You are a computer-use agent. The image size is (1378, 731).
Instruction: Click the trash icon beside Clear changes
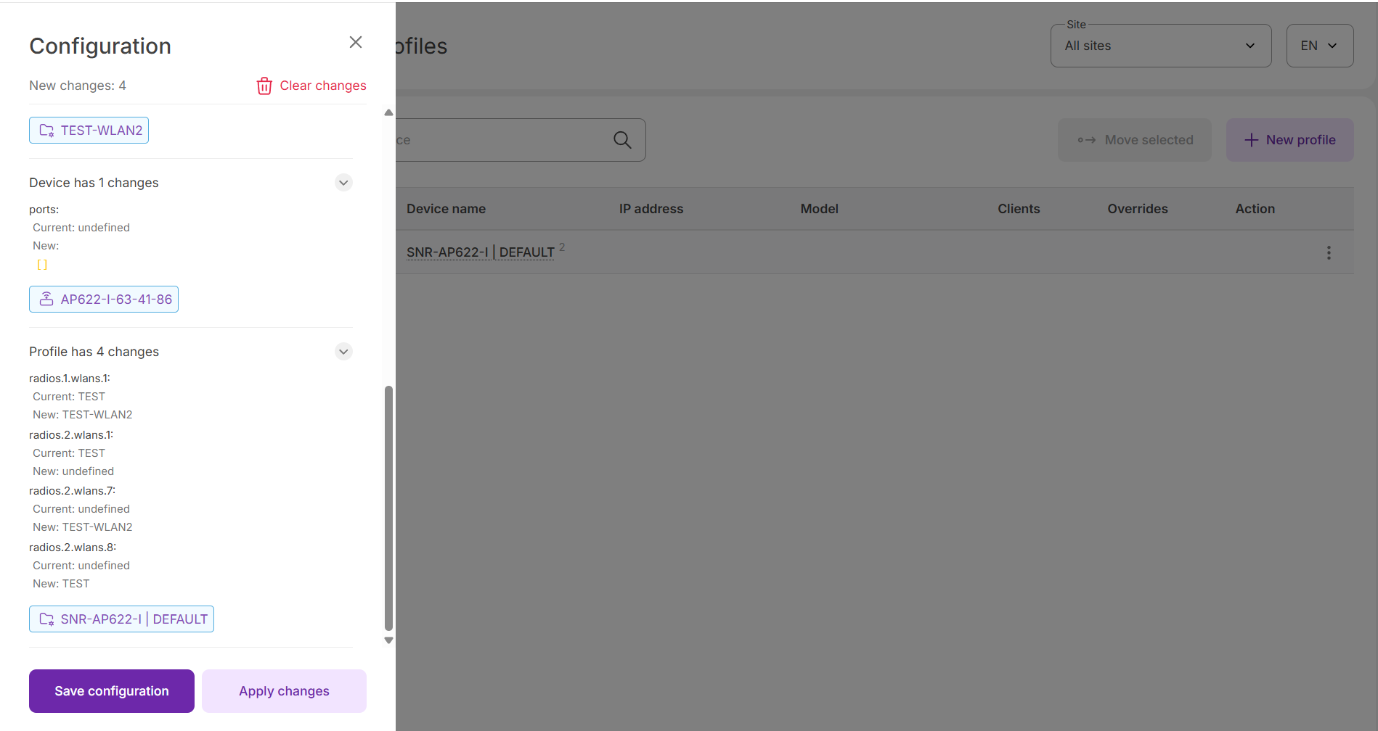[264, 86]
